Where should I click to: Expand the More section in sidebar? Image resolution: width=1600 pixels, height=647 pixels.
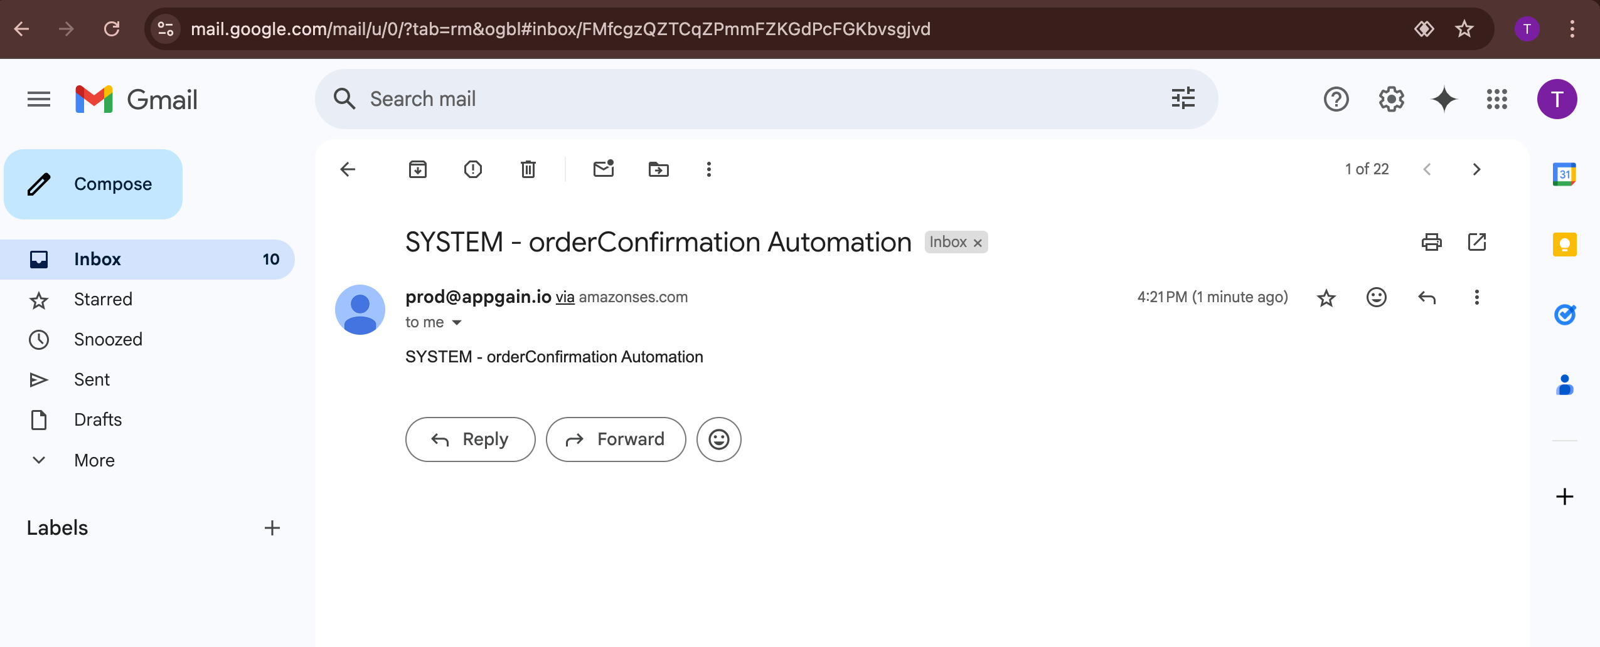point(94,460)
